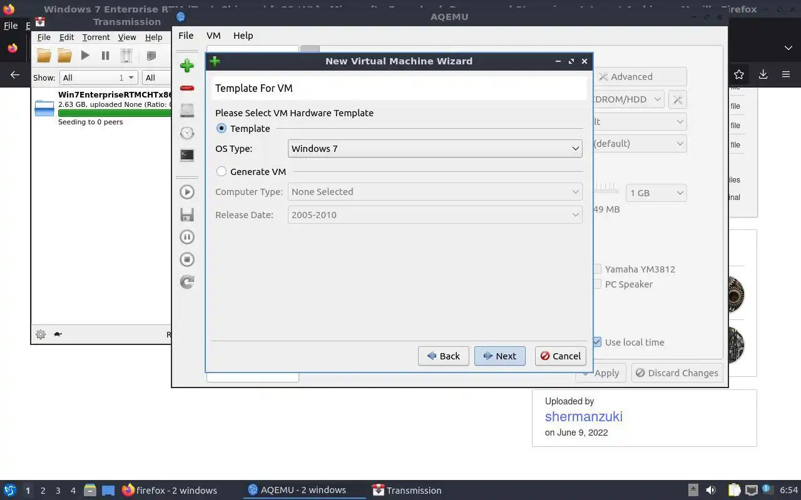Click the hard disk icon in AQEMU sidebar

[186, 110]
